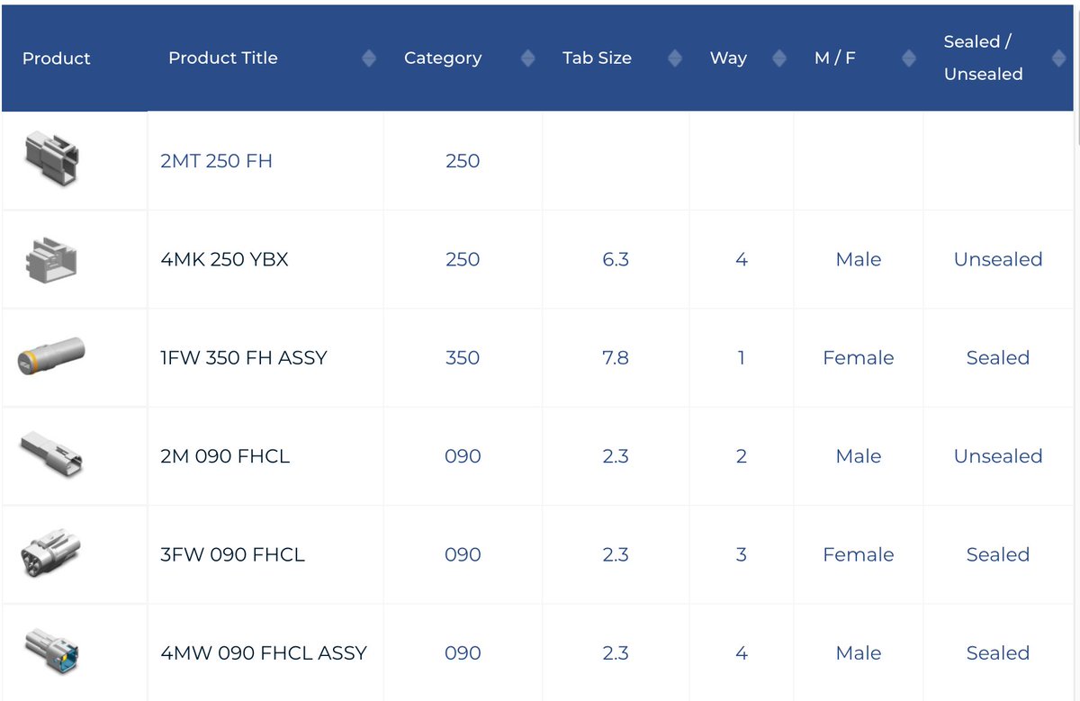Click way value 3 in 3FW 090 FHCL row
The image size is (1080, 701).
tap(742, 555)
